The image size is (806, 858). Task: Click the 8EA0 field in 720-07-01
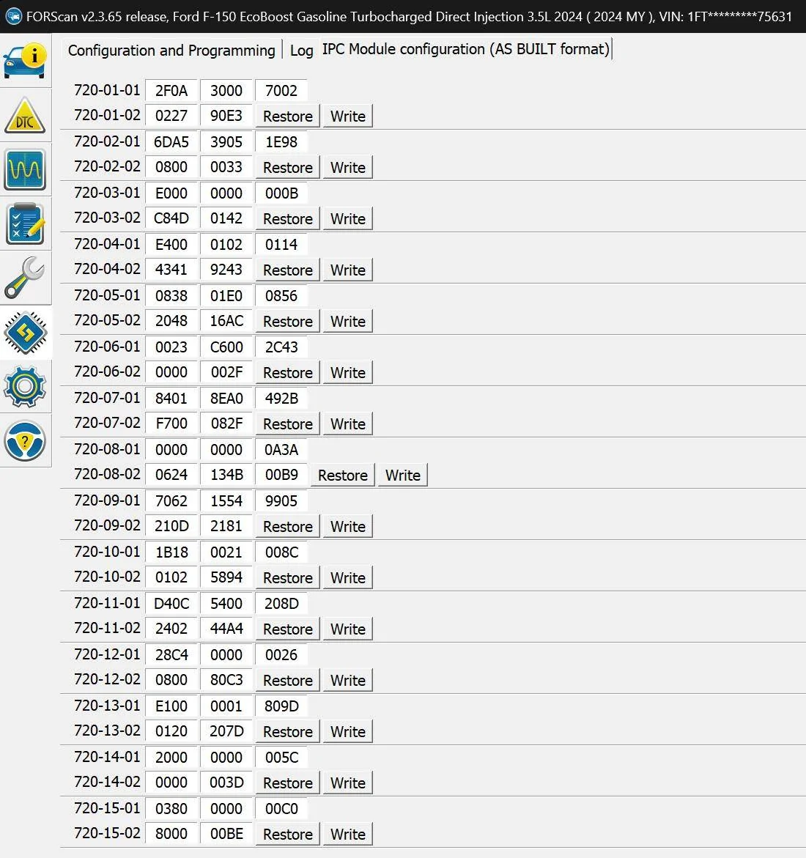(x=226, y=398)
